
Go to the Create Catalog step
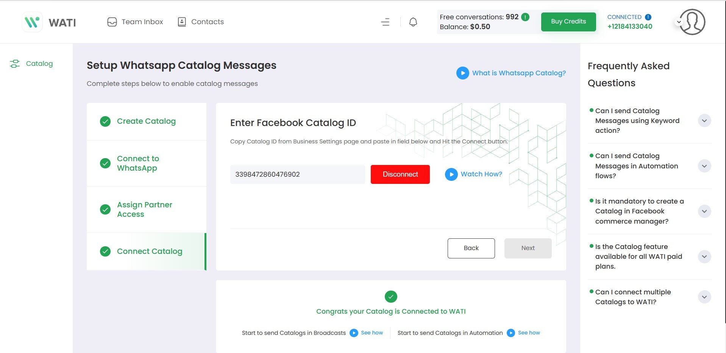pyautogui.click(x=147, y=121)
